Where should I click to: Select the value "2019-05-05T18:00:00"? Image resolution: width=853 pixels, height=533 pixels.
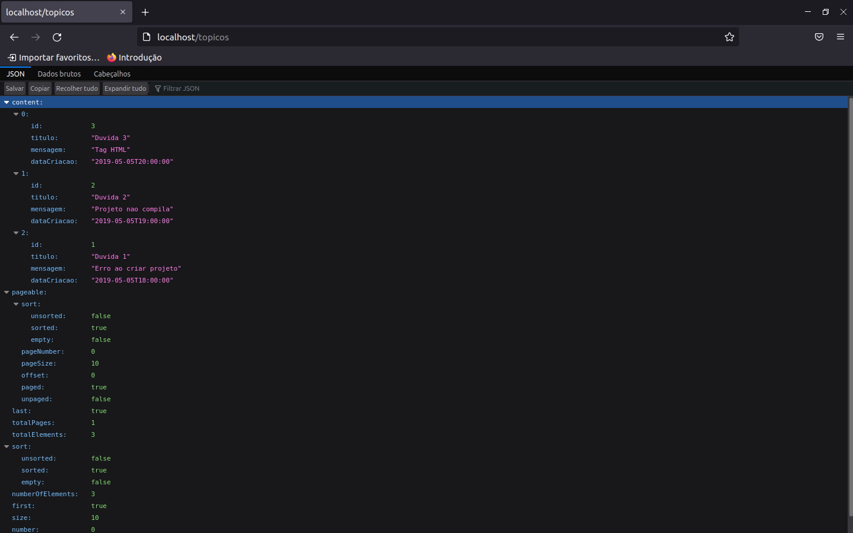(x=132, y=280)
